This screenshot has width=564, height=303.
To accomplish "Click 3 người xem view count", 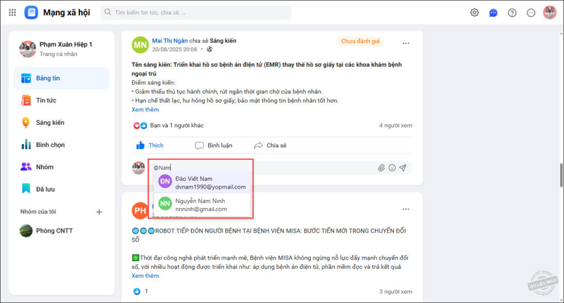I will (x=395, y=292).
